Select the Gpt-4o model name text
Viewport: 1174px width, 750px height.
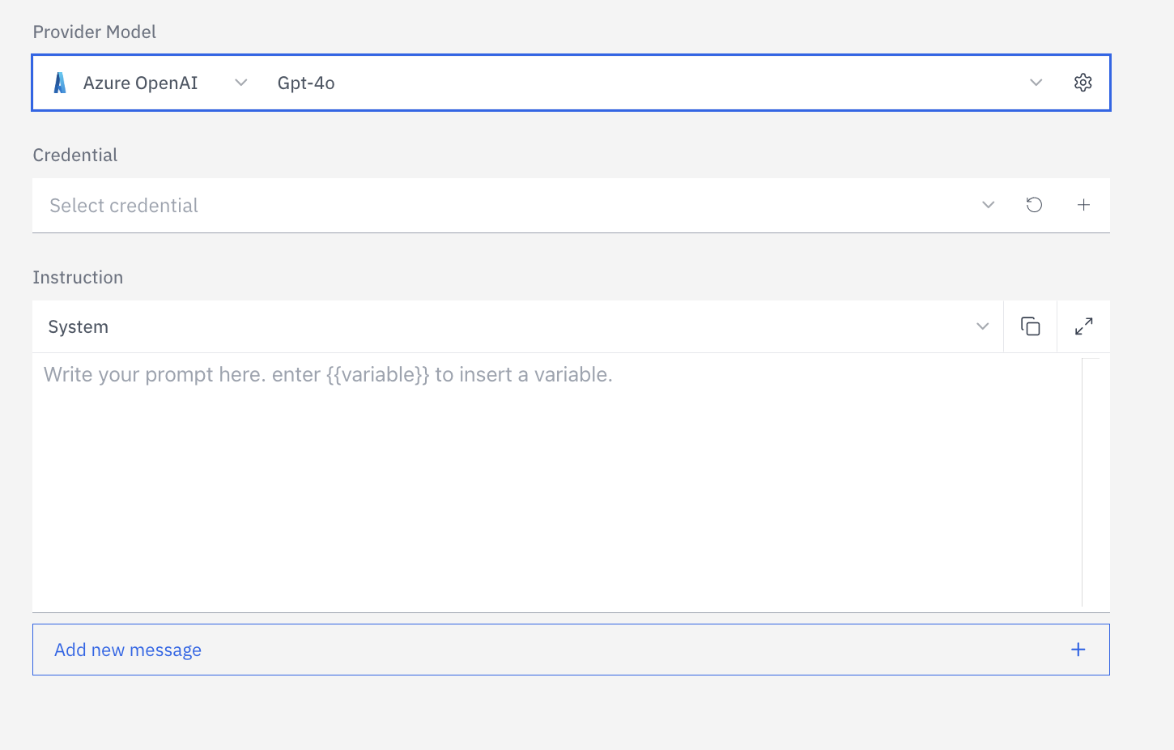[306, 82]
